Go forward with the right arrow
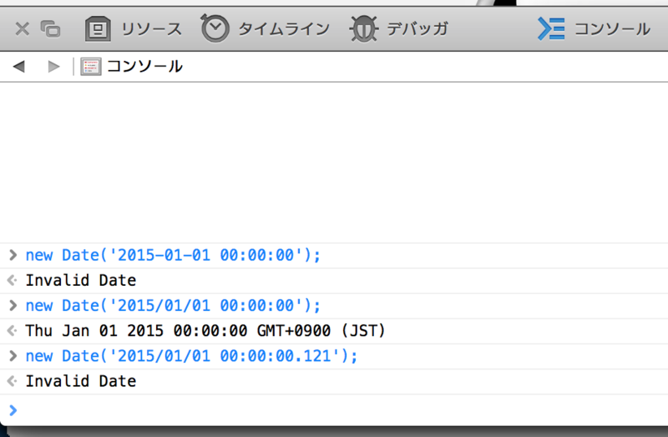 (53, 67)
